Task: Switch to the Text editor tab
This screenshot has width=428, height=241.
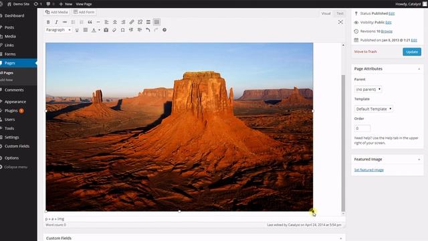Action: 340,13
